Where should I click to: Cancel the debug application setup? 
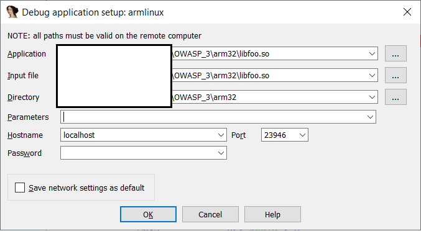210,214
